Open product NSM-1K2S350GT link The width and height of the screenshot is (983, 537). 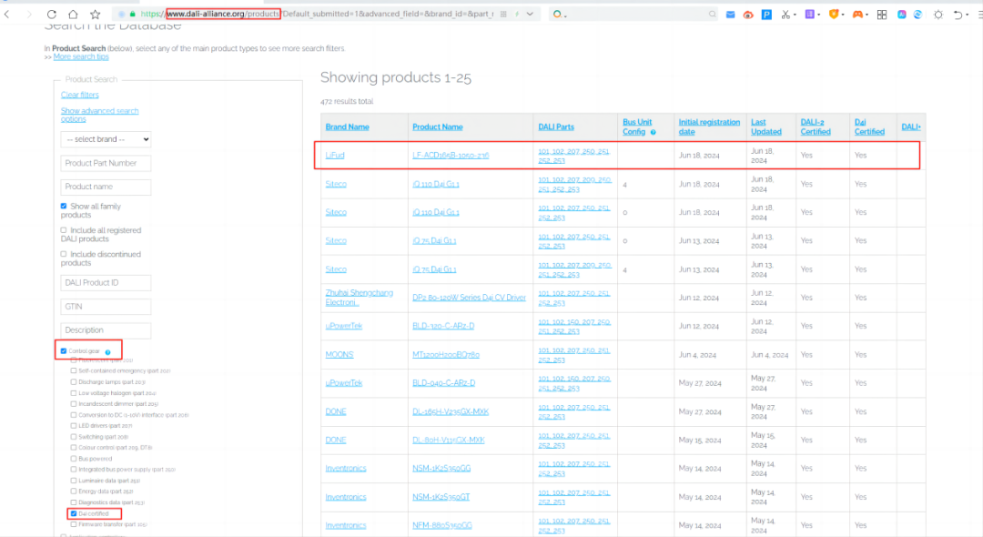(441, 497)
